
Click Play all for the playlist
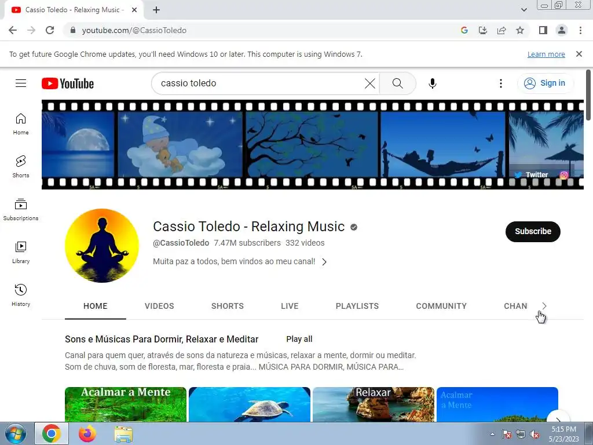pyautogui.click(x=299, y=339)
